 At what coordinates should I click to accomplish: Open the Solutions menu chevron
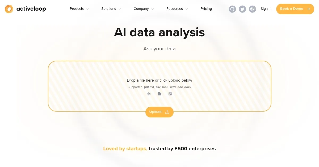click(120, 9)
